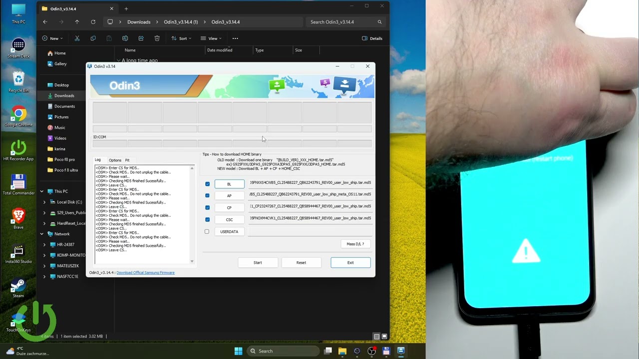The image size is (639, 359).
Task: Go up one folder in File Explorer
Action: [77, 22]
